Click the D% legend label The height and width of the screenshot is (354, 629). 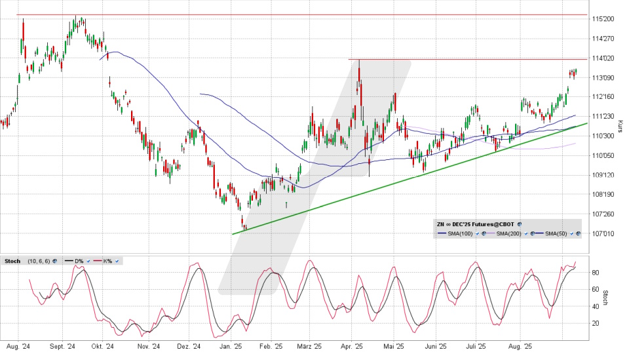79,261
